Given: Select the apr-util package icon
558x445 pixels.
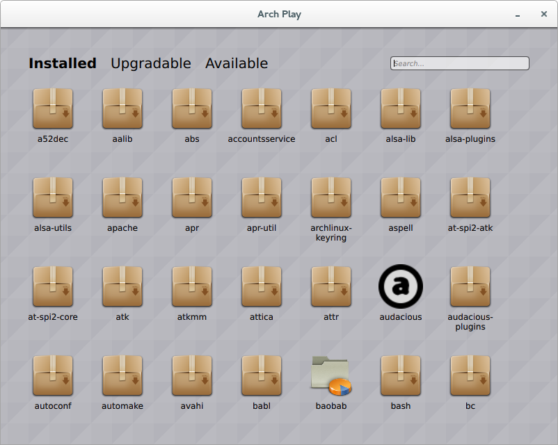Looking at the screenshot, I should pos(262,197).
